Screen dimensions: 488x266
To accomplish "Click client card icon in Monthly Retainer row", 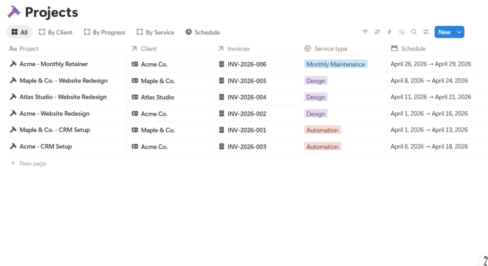I will (135, 64).
